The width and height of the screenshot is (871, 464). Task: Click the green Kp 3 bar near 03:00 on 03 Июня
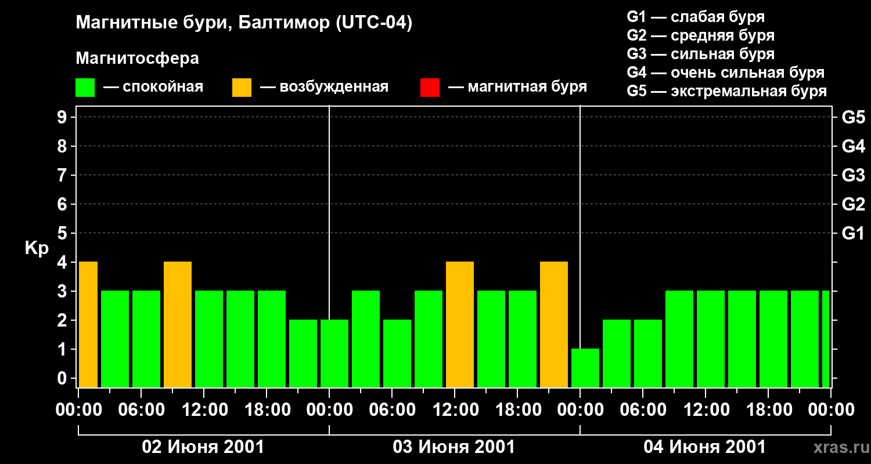(366, 339)
